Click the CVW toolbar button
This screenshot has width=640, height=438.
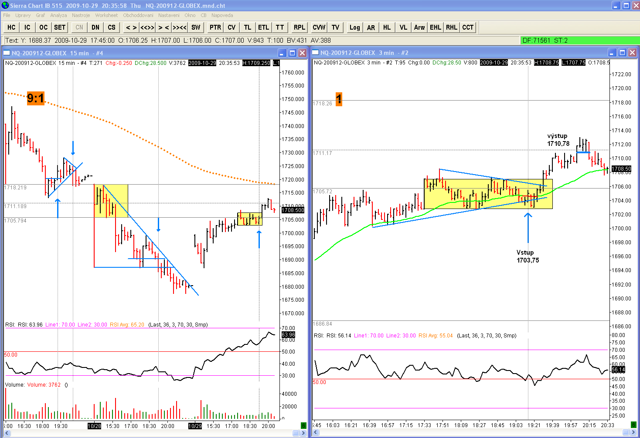[x=319, y=27]
